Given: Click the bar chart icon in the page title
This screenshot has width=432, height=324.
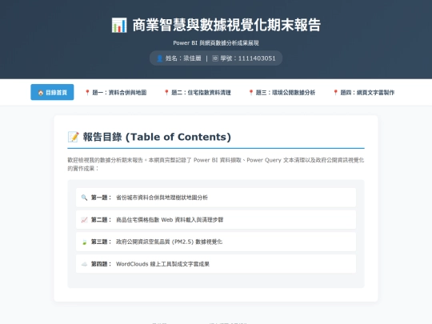Looking at the screenshot, I should tap(119, 25).
